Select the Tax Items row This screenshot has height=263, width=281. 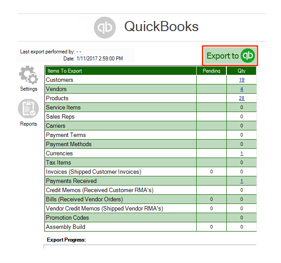(x=151, y=162)
